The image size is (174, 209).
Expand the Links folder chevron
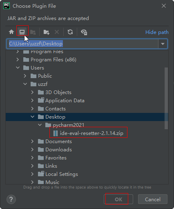pos(32,166)
